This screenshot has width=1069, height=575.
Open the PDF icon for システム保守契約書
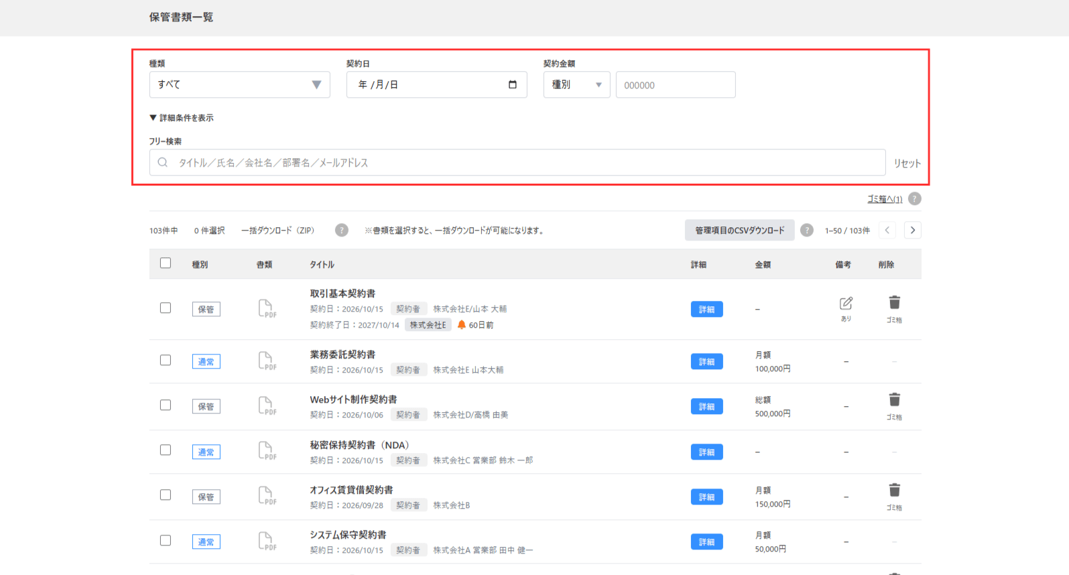[267, 541]
